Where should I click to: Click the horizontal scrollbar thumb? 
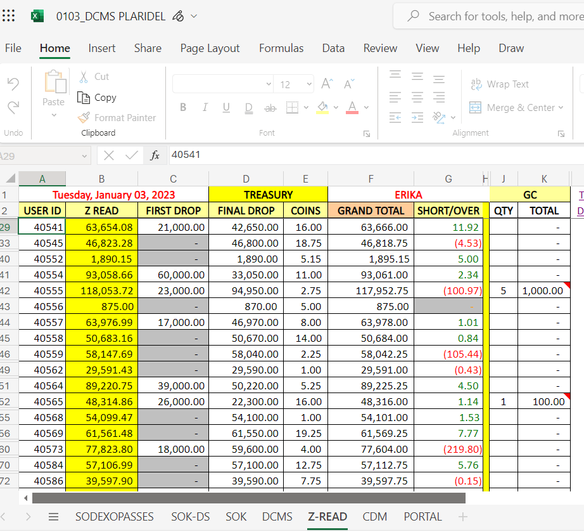pyautogui.click(x=249, y=498)
